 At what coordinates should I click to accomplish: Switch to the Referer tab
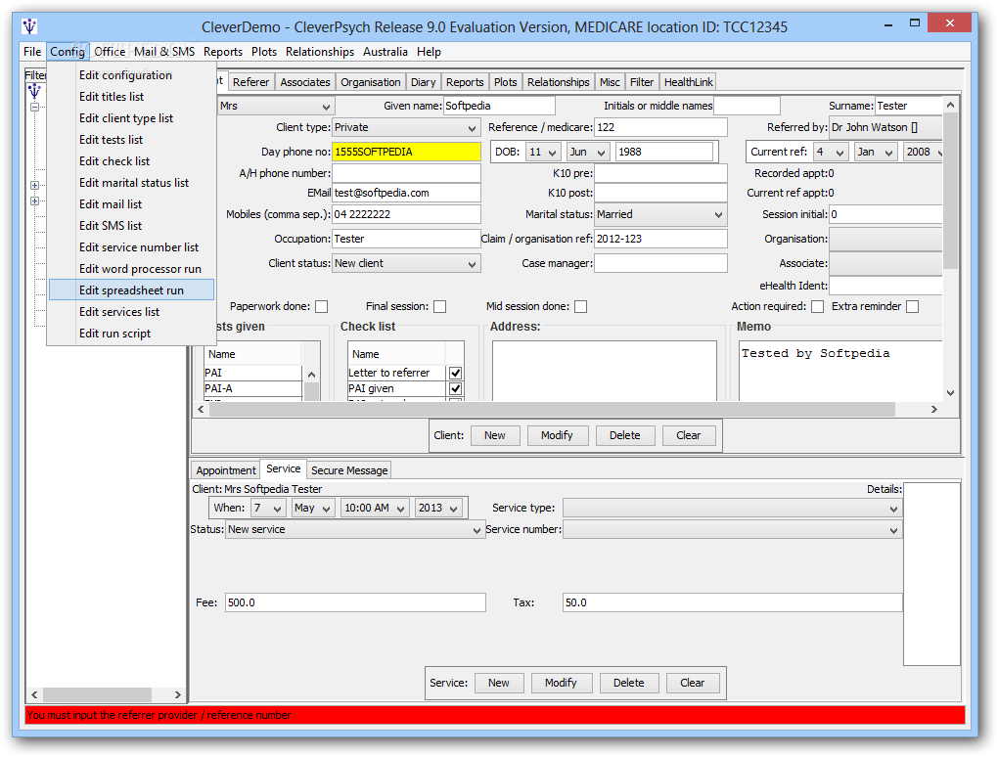click(x=250, y=82)
